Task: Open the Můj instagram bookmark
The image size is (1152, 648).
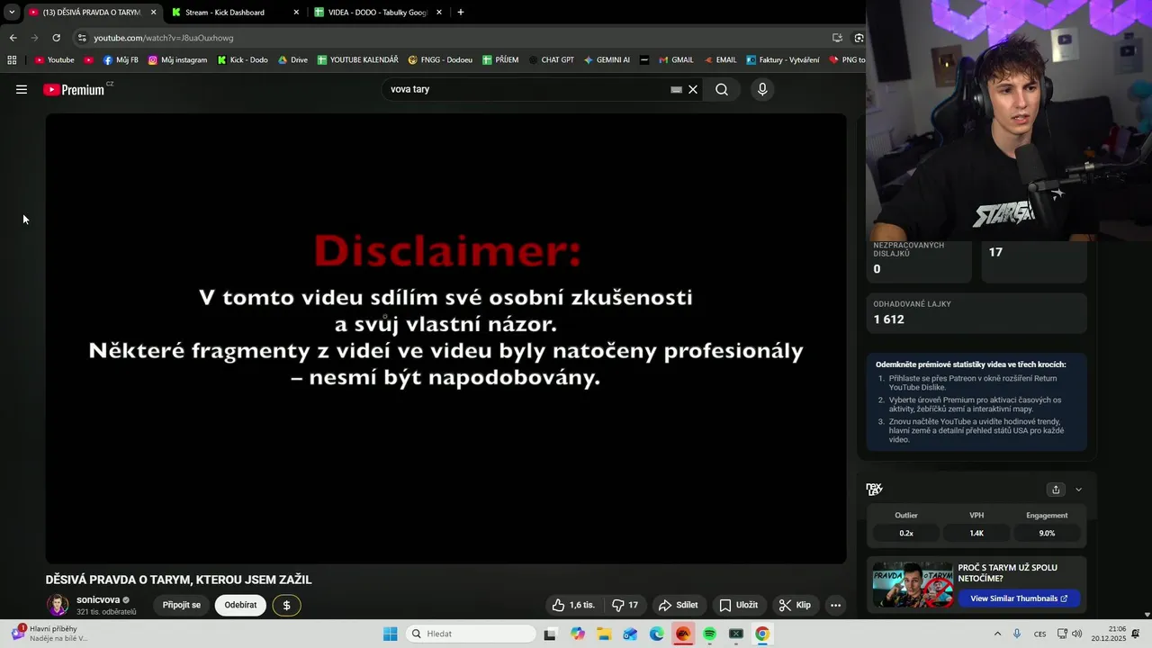Action: (x=177, y=60)
